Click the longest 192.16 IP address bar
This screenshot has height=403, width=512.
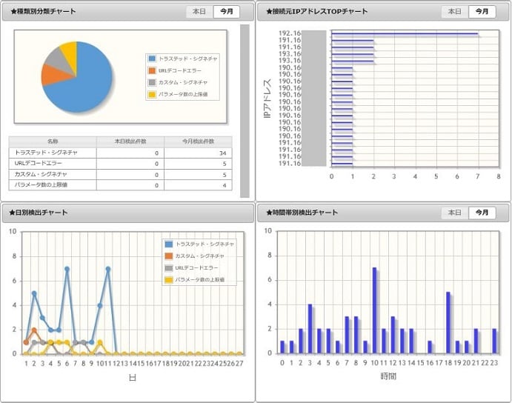point(405,33)
